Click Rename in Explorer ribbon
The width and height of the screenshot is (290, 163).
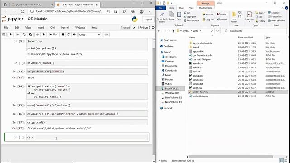click(x=222, y=19)
